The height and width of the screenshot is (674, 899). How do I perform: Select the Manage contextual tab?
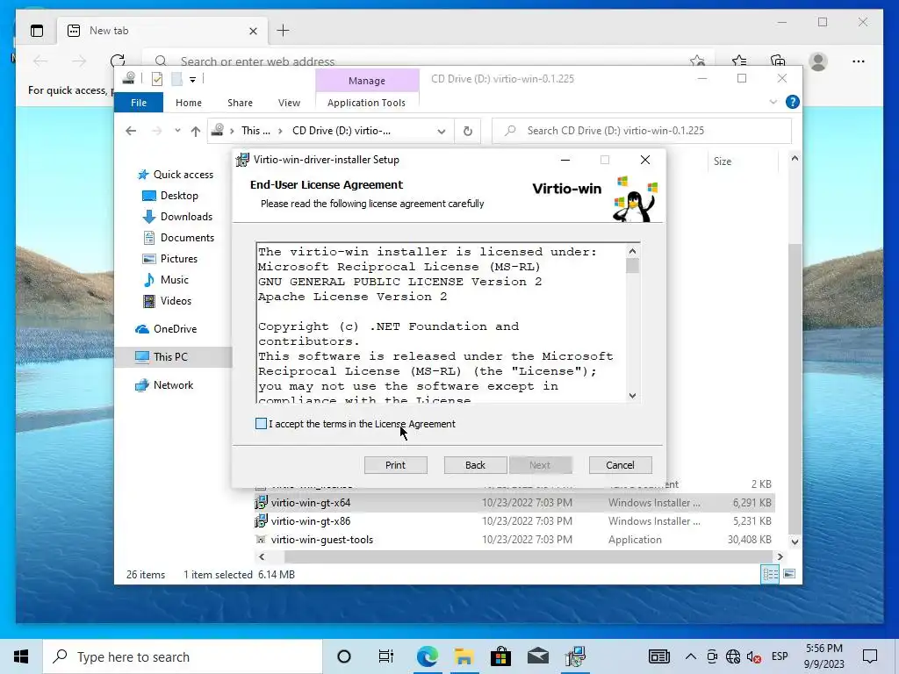[x=367, y=81]
